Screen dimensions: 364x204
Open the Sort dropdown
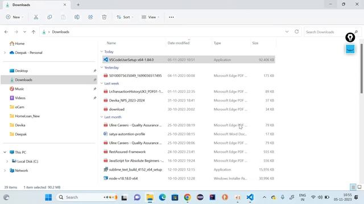click(x=125, y=17)
